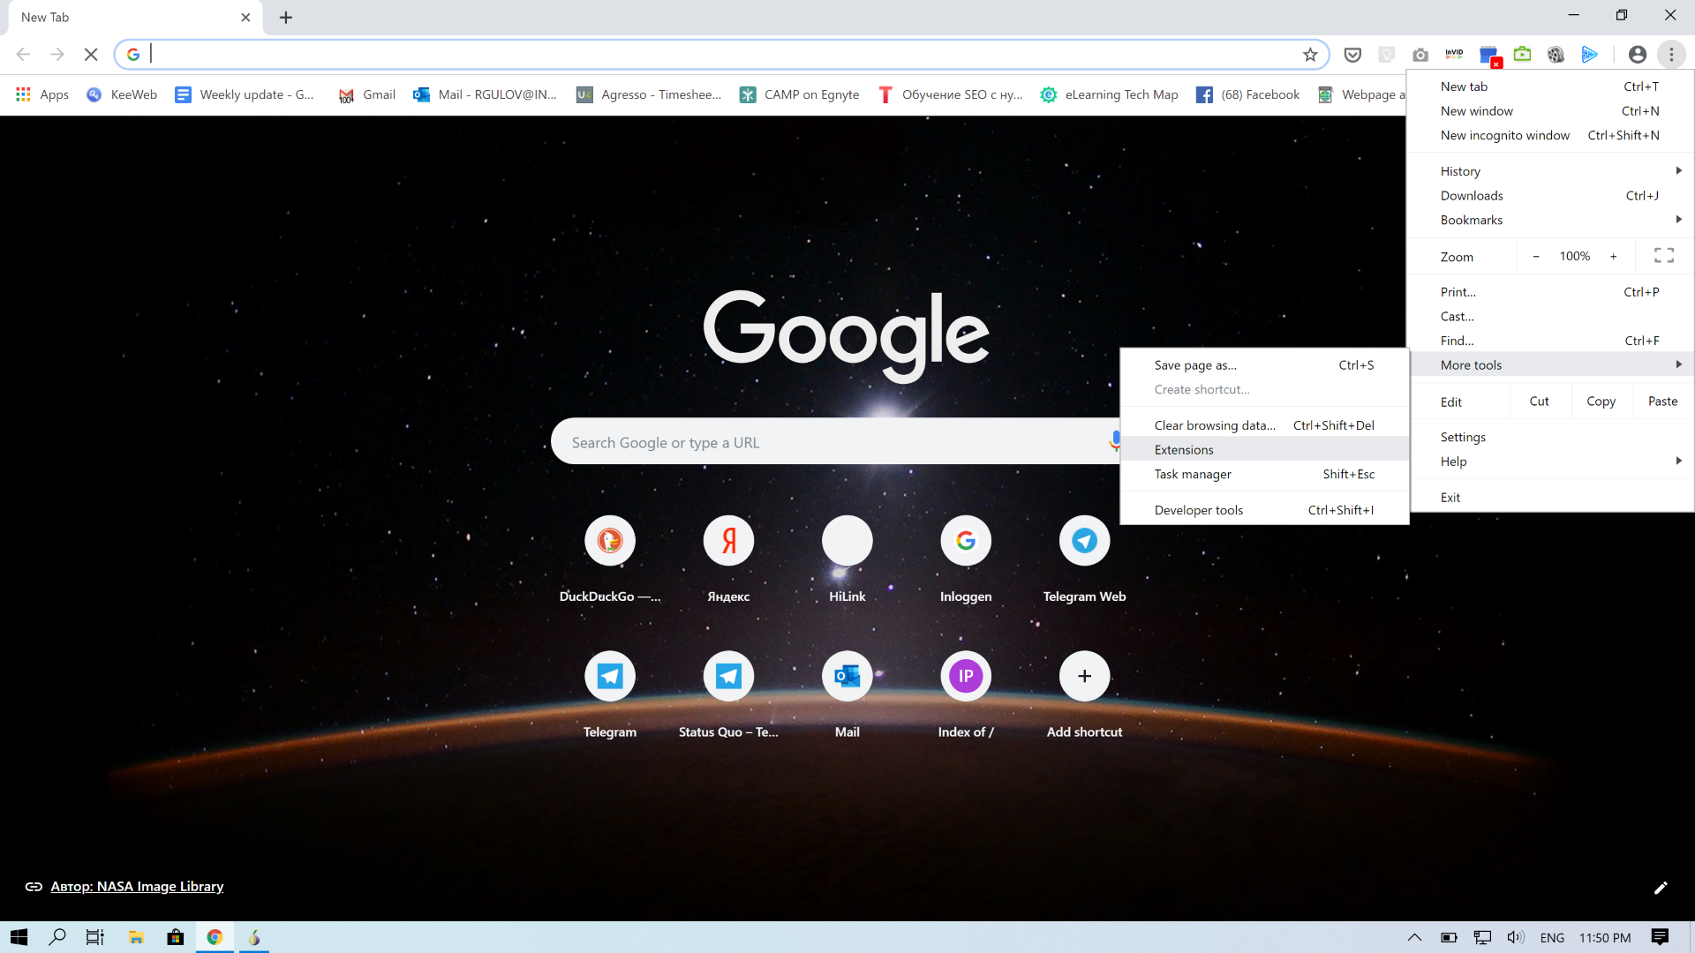Image resolution: width=1695 pixels, height=953 pixels.
Task: Expand the History submenu
Action: 1552,171
